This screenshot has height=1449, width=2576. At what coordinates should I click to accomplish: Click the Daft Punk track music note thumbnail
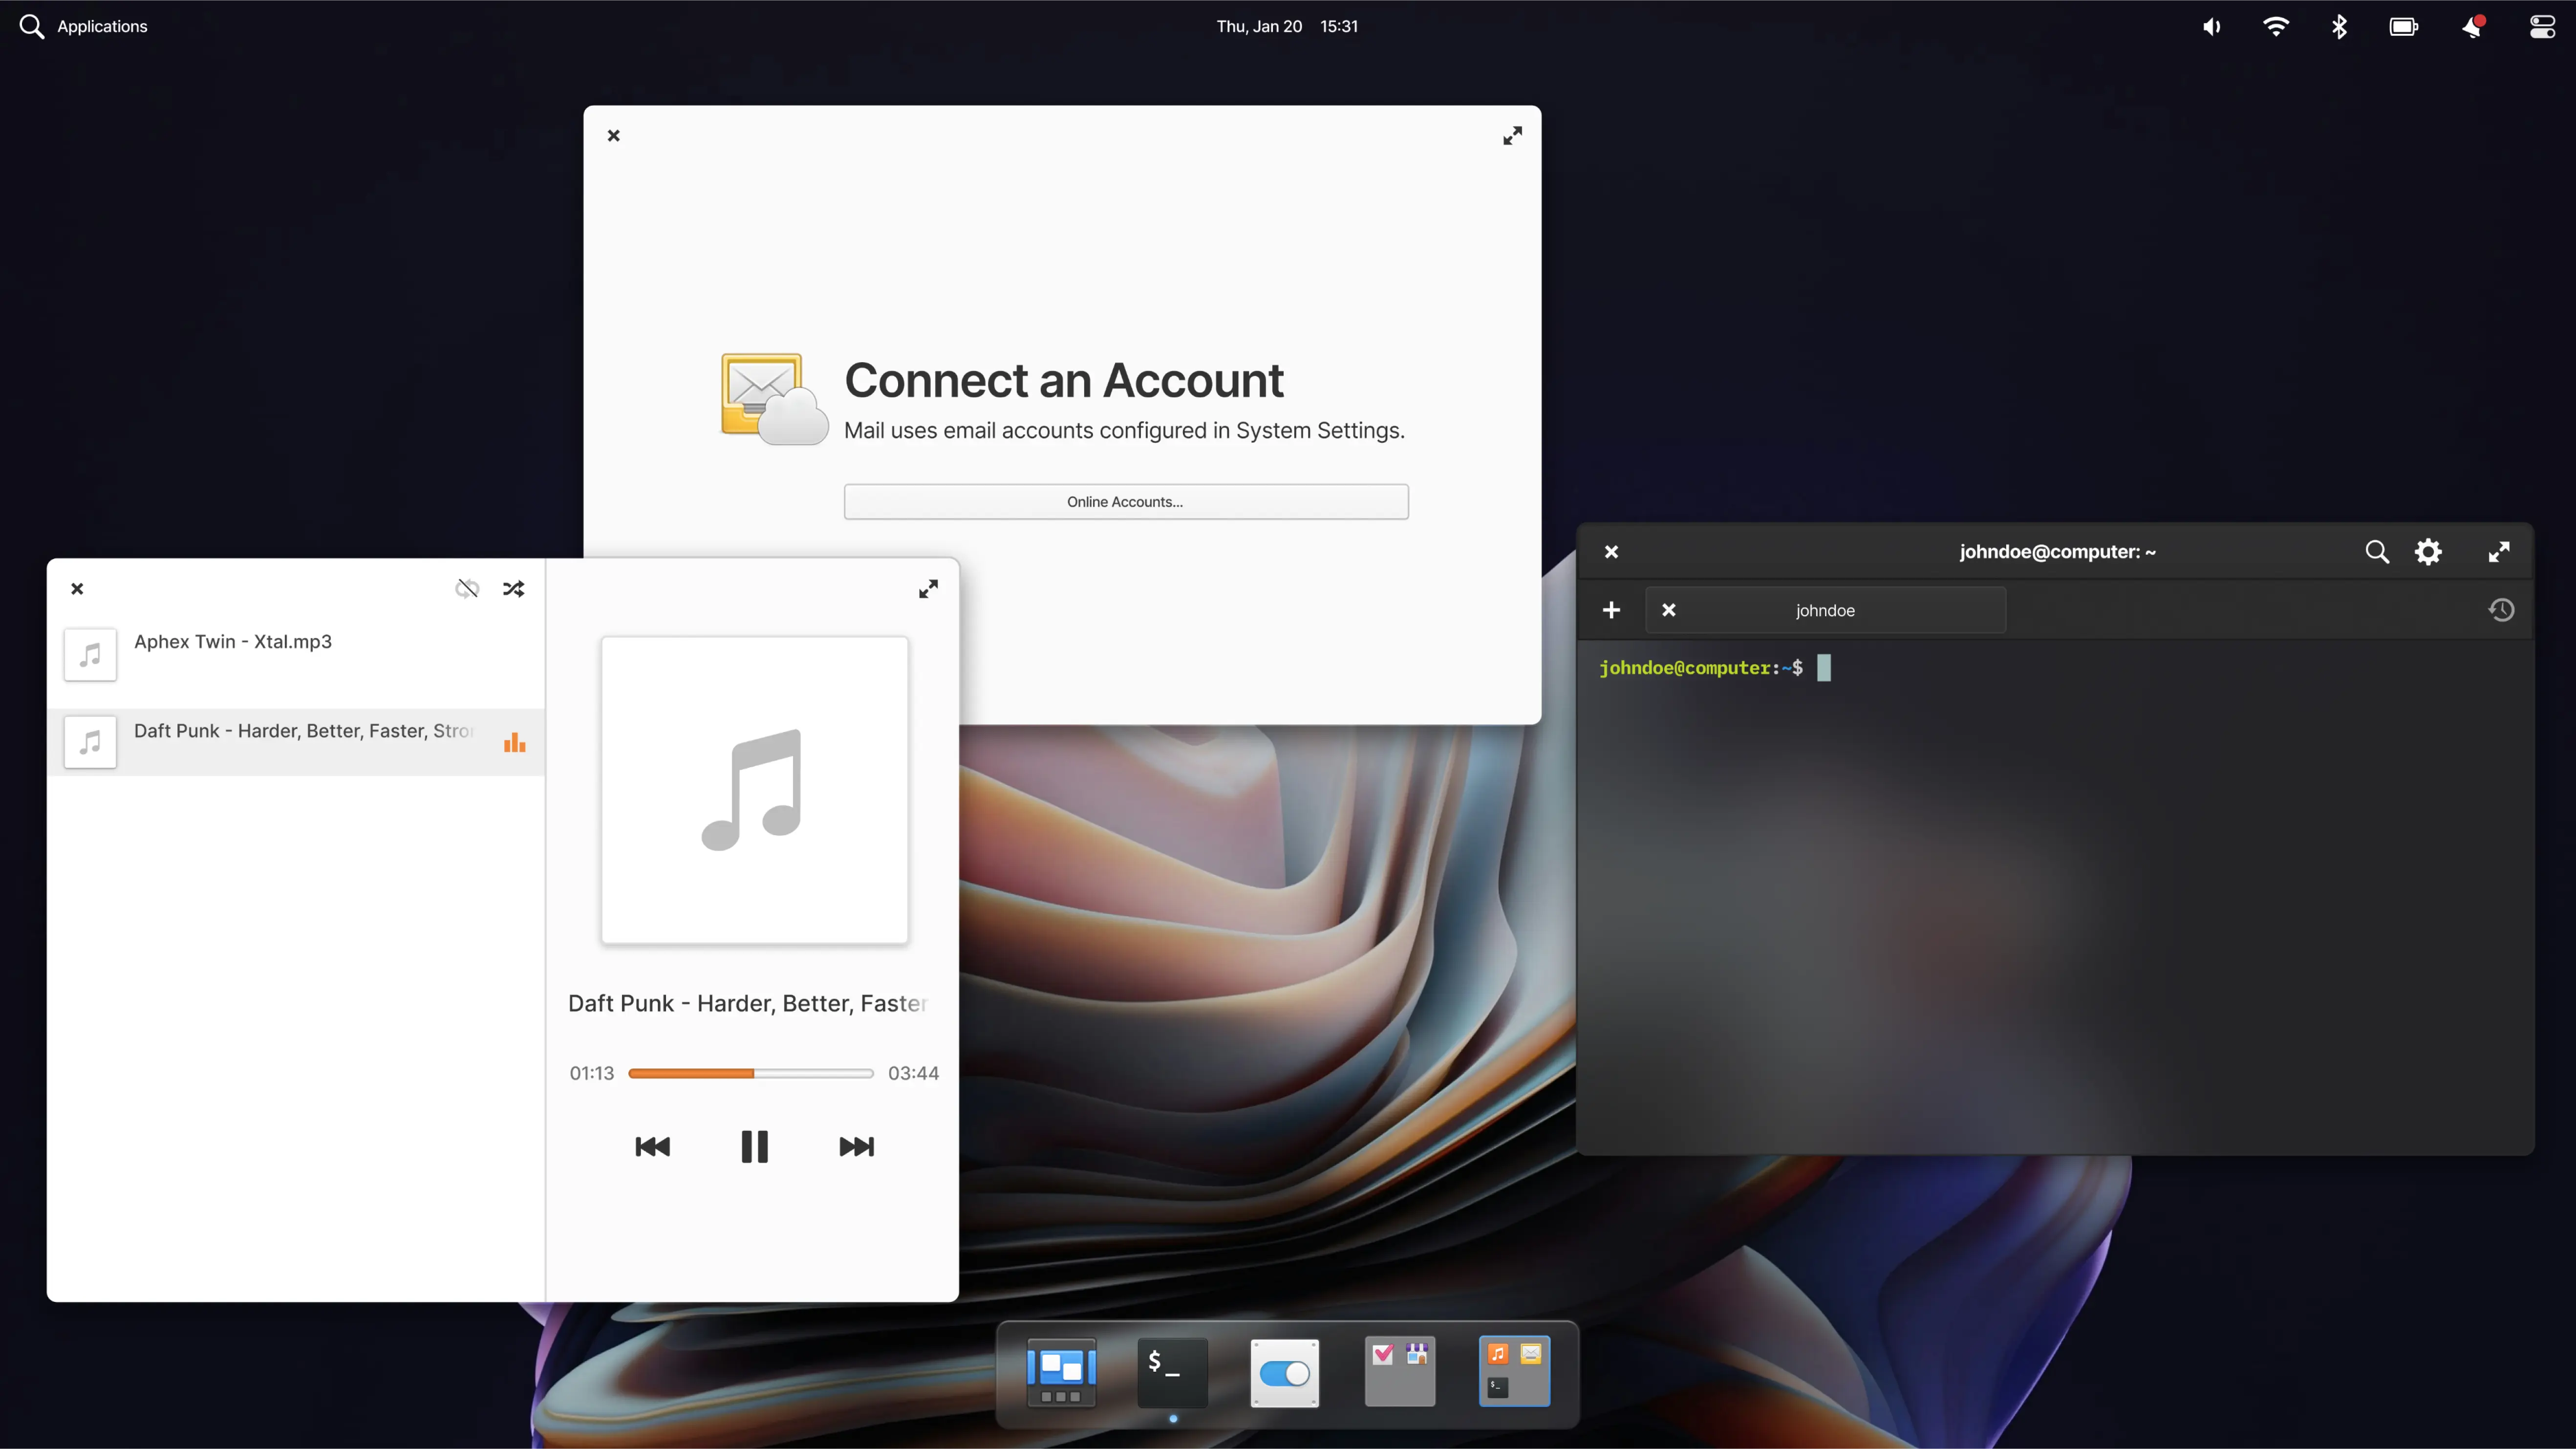[90, 742]
